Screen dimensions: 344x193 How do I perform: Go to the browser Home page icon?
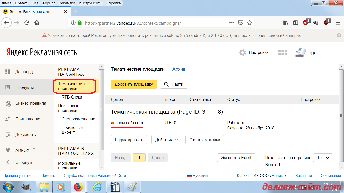click(37, 23)
